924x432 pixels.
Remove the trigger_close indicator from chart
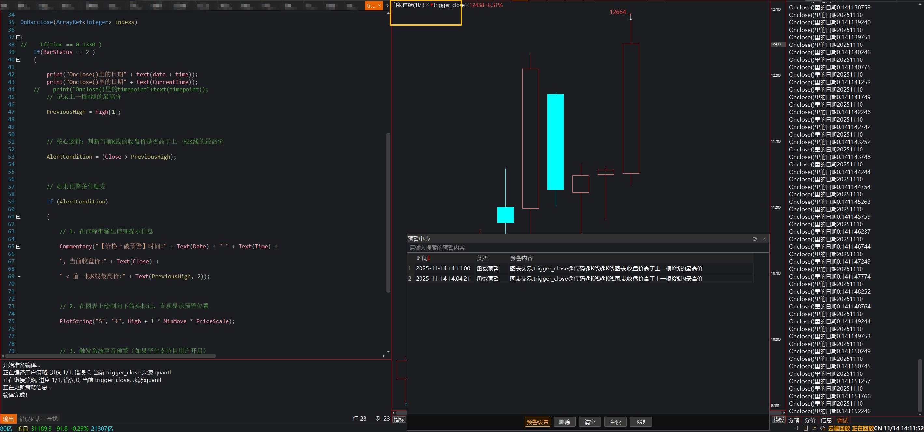point(467,5)
